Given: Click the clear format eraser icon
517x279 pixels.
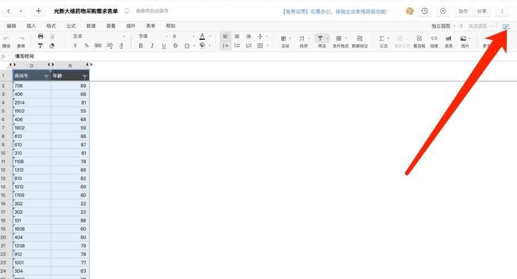Looking at the screenshot, I should tap(52, 46).
